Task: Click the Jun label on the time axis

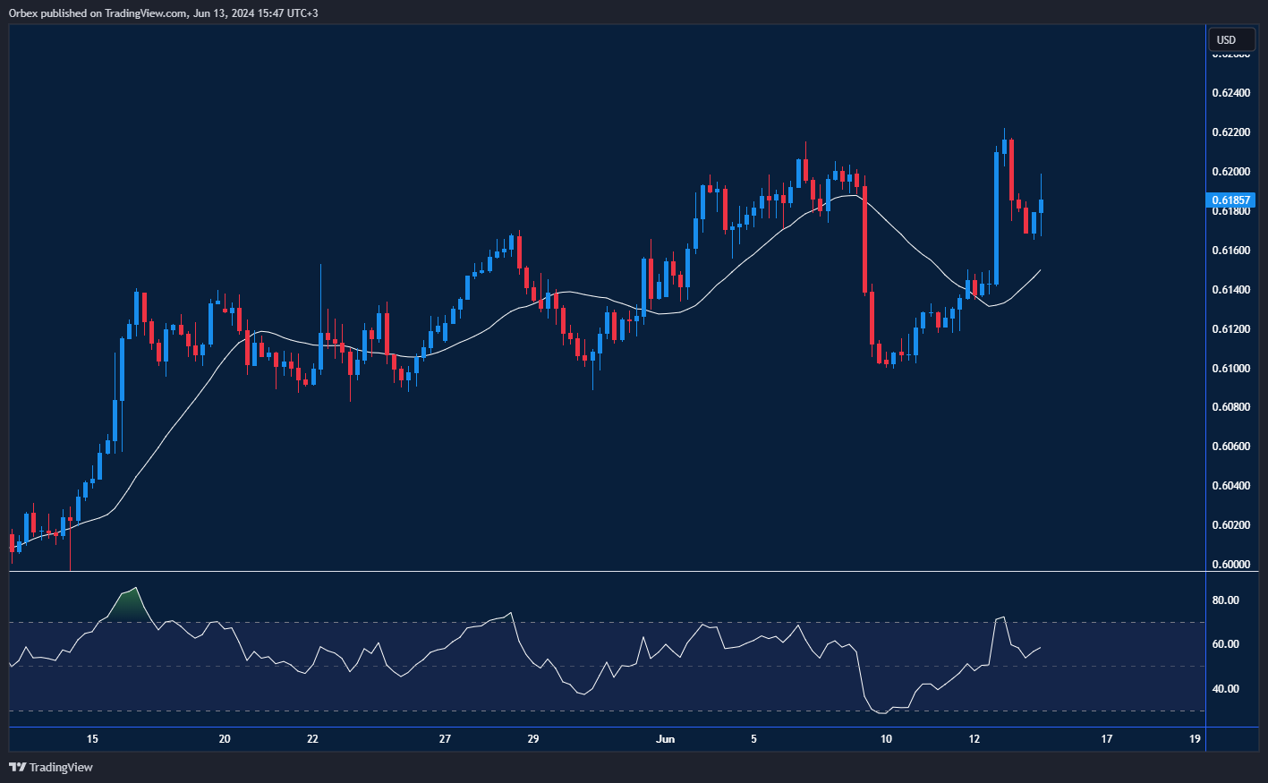Action: (x=666, y=739)
